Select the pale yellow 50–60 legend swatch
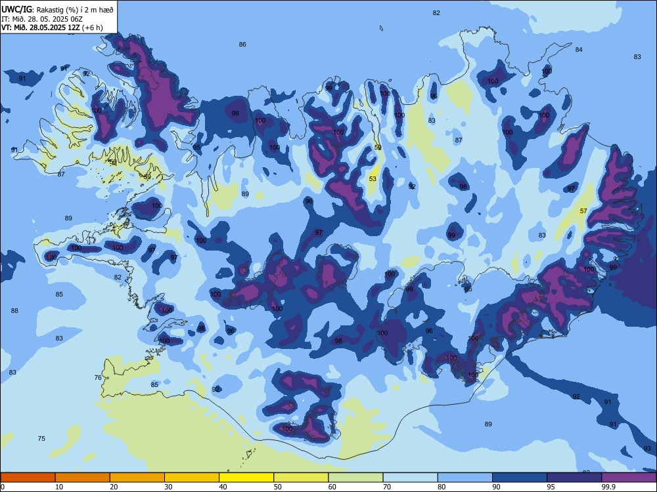Image resolution: width=657 pixels, height=492 pixels. click(301, 478)
